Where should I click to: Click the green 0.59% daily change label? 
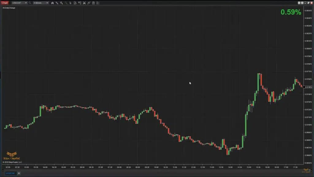[x=291, y=13]
